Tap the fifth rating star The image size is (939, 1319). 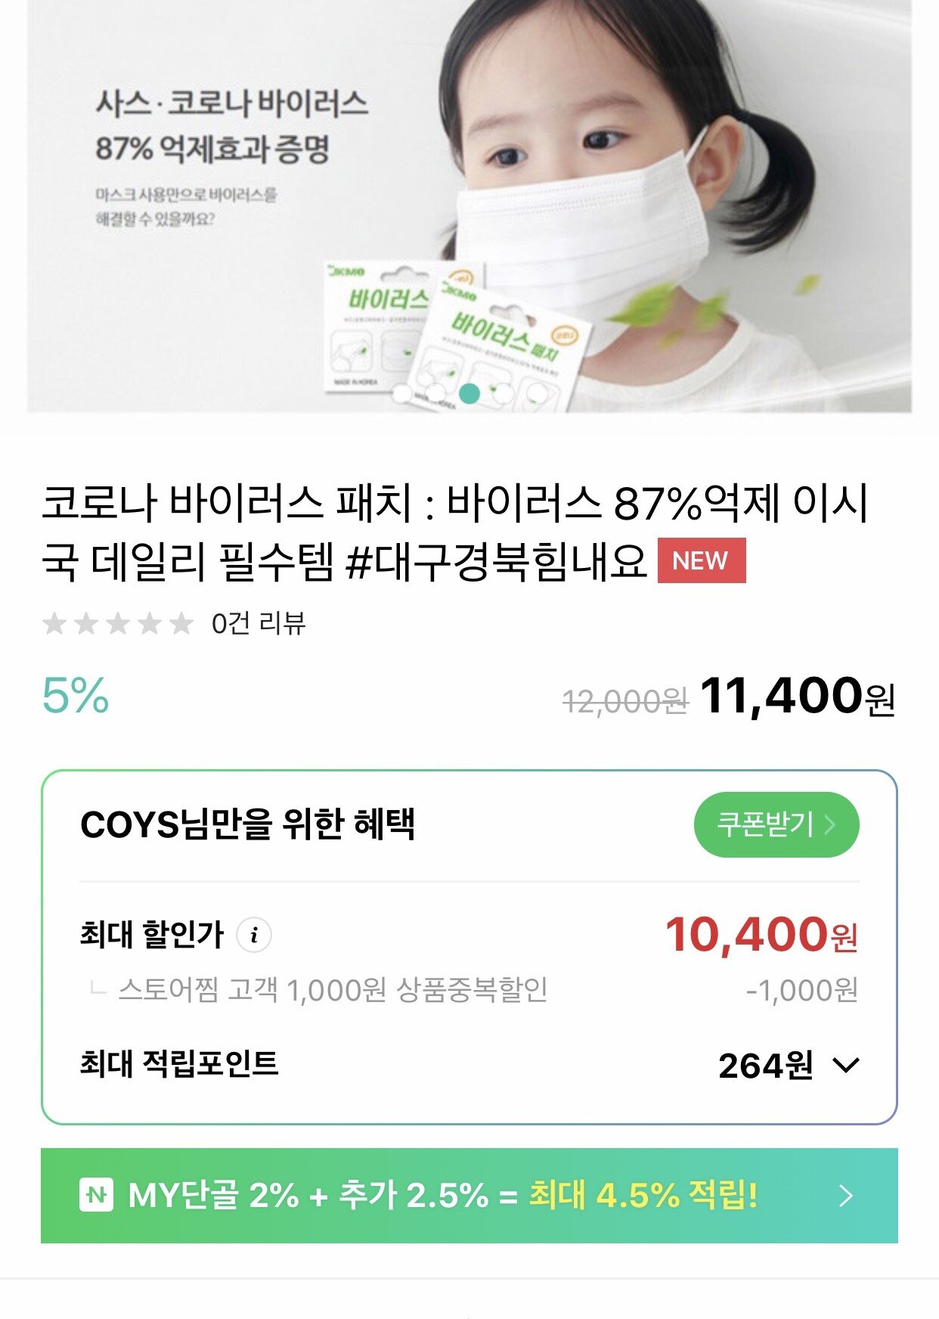[181, 624]
